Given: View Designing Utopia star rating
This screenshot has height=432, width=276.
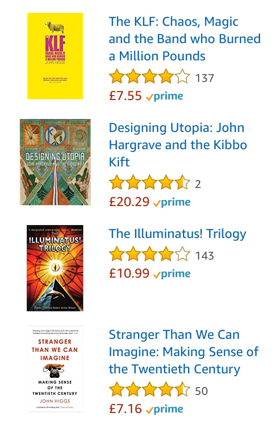Looking at the screenshot, I should coord(149,184).
